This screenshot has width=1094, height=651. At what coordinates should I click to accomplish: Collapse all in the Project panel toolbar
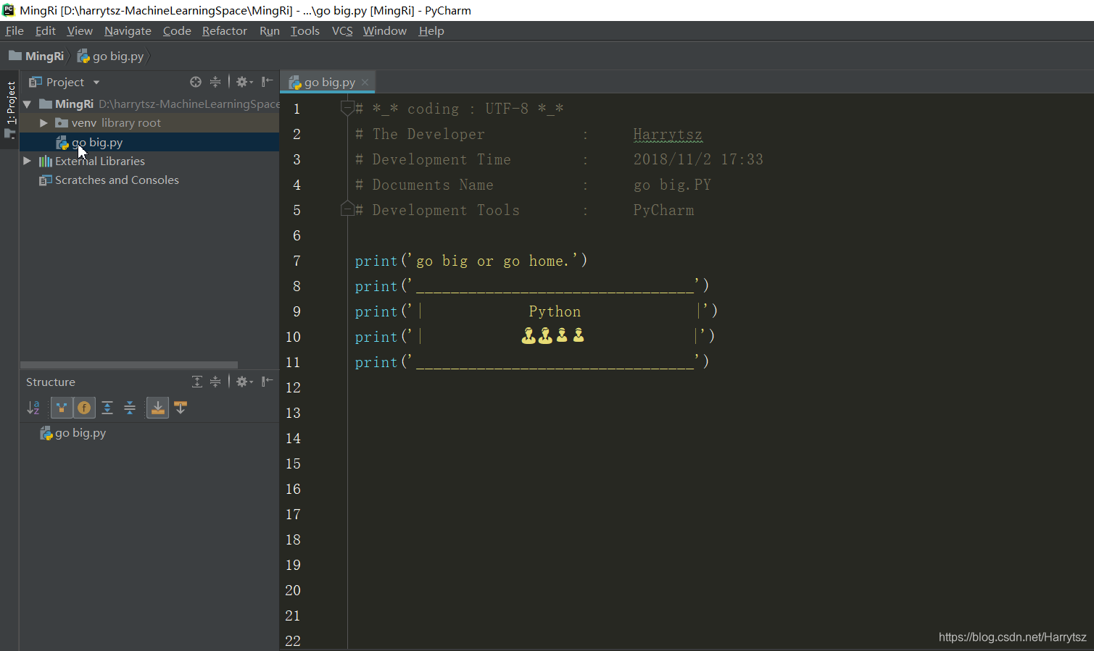tap(215, 82)
